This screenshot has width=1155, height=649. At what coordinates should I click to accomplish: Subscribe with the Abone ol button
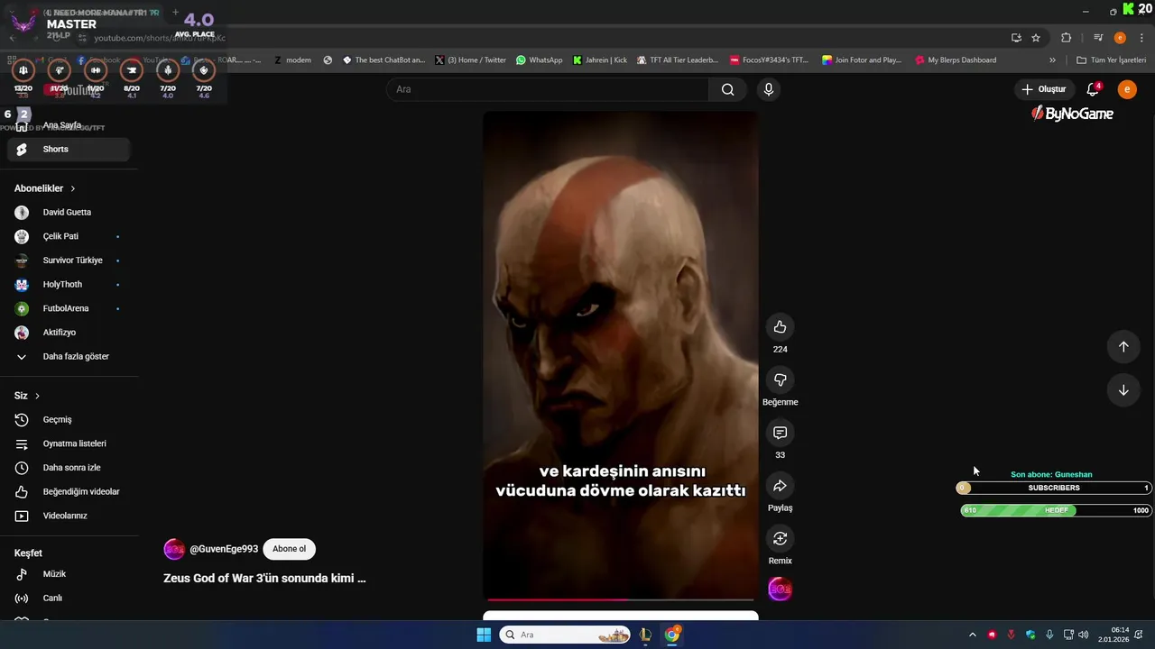click(289, 549)
